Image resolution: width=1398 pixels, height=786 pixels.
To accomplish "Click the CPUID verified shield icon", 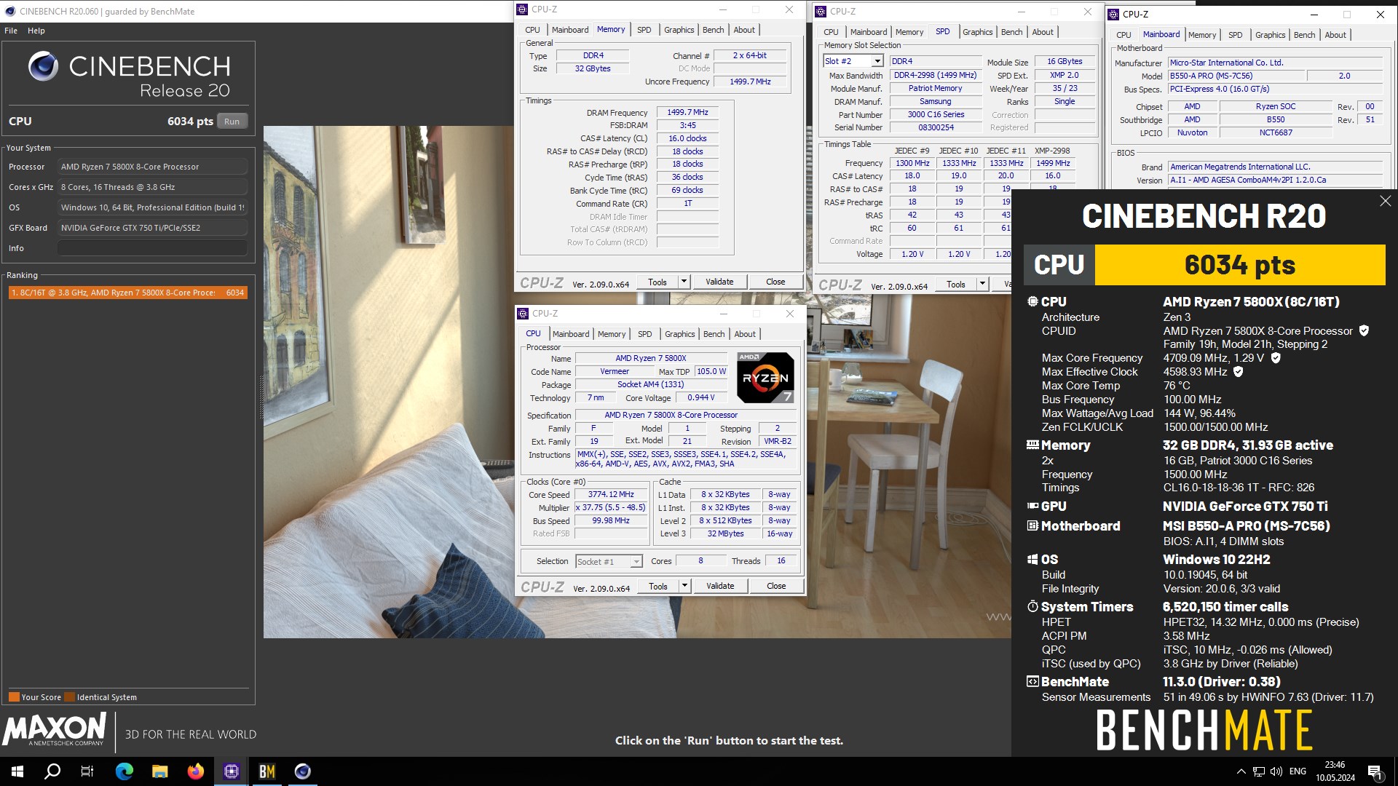I will [x=1364, y=330].
